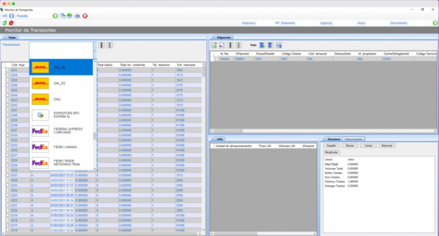
Task: Click first Hoja icon with green plus
Action: click(262, 45)
